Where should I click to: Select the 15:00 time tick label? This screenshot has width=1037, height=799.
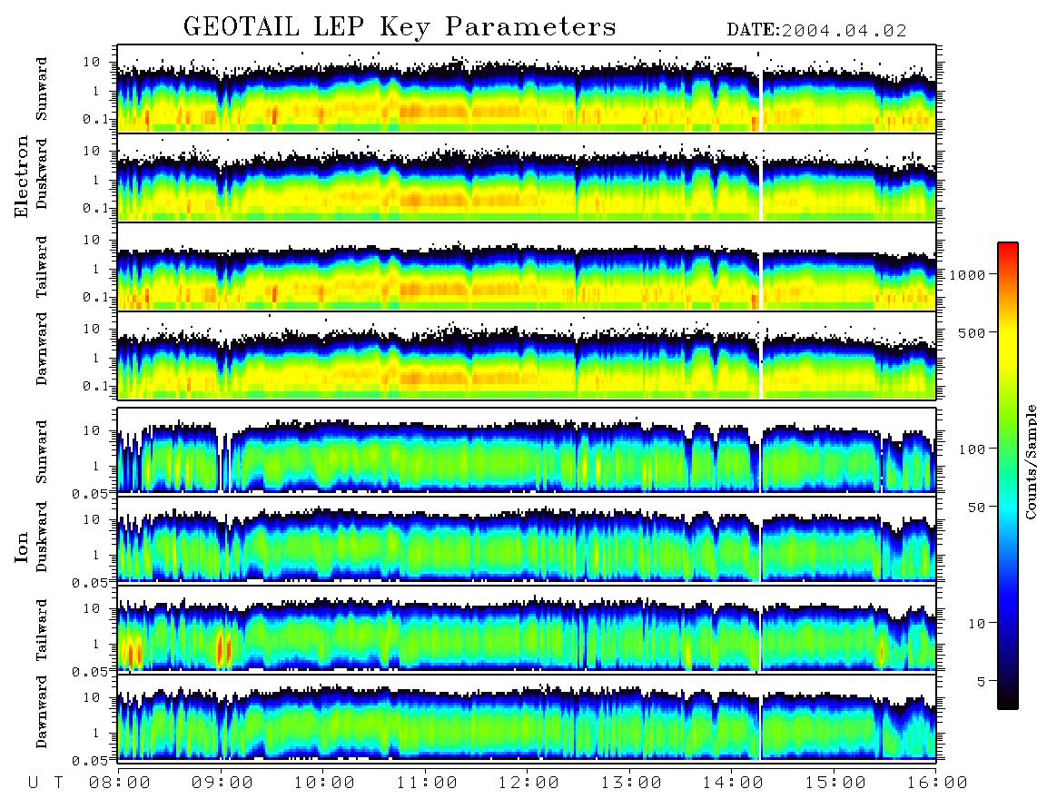tap(835, 783)
